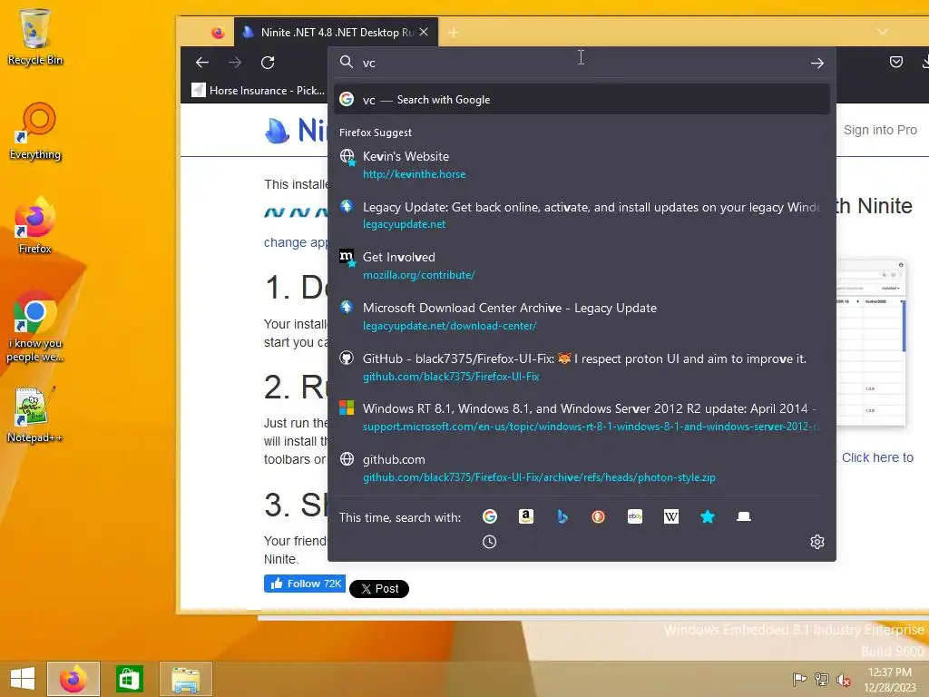This screenshot has width=929, height=697.
Task: Select Microsoft Download Center Archive suggestion
Action: click(x=582, y=317)
